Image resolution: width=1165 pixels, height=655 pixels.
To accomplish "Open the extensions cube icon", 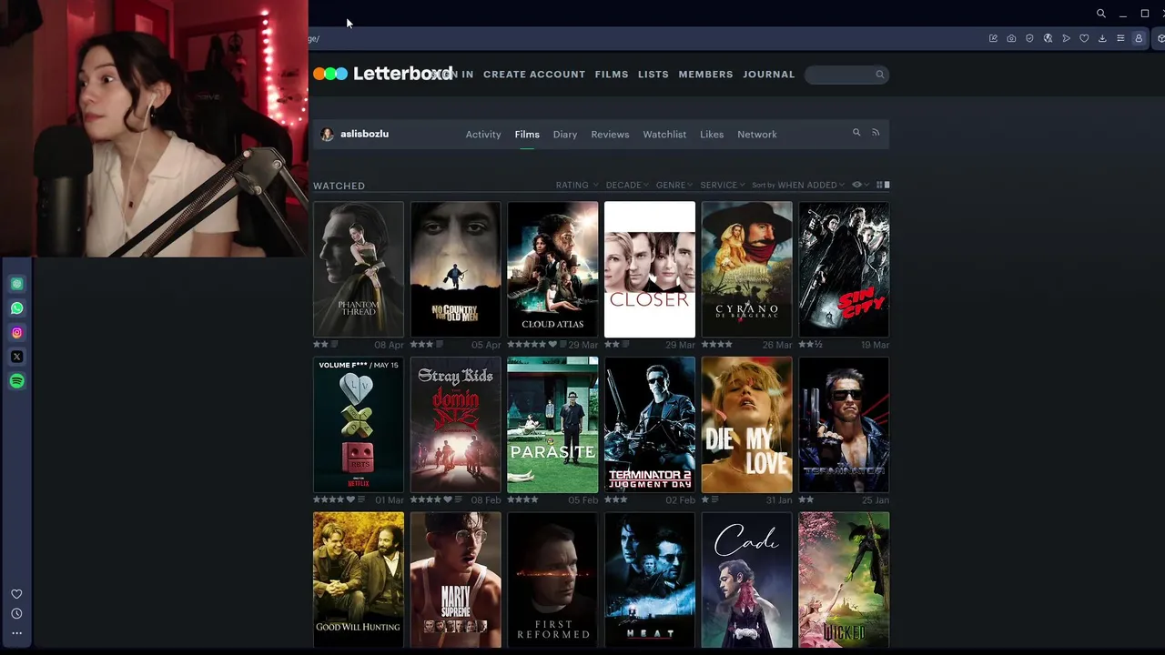I will tap(1160, 38).
